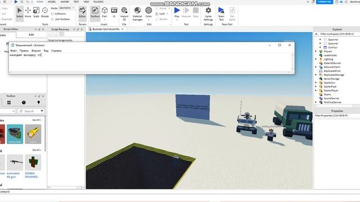
Task: Select the Animated M6 gun toolbox item
Action: (x=15, y=167)
